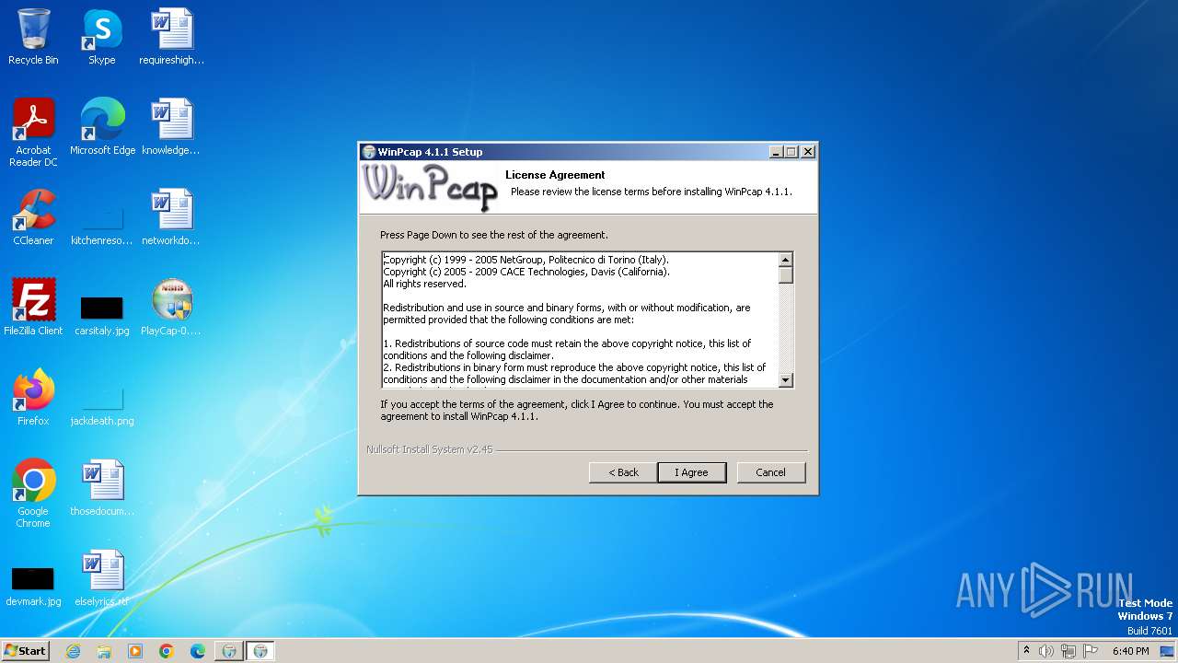Screen dimensions: 1178x663
Task: Select the thosedocum Word document icon
Action: tap(102, 488)
